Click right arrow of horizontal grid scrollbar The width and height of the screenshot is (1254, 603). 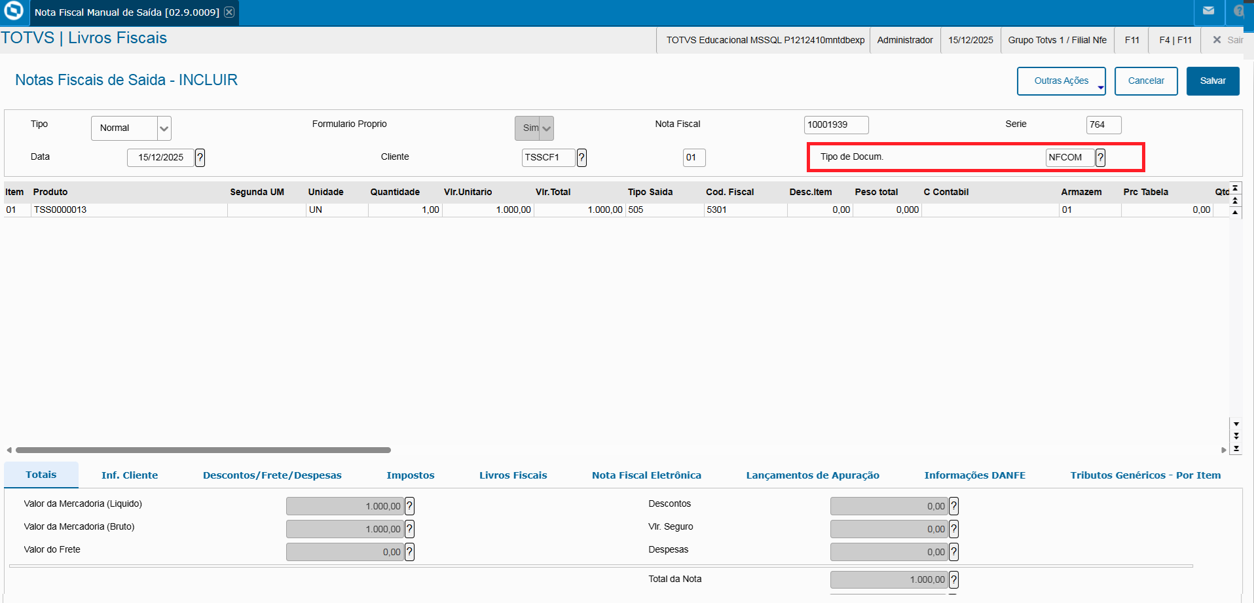coord(1223,450)
